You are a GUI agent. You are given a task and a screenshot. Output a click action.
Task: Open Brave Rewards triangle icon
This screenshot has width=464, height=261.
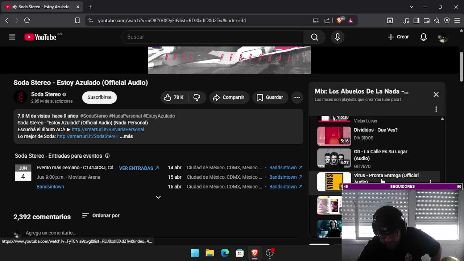[351, 21]
